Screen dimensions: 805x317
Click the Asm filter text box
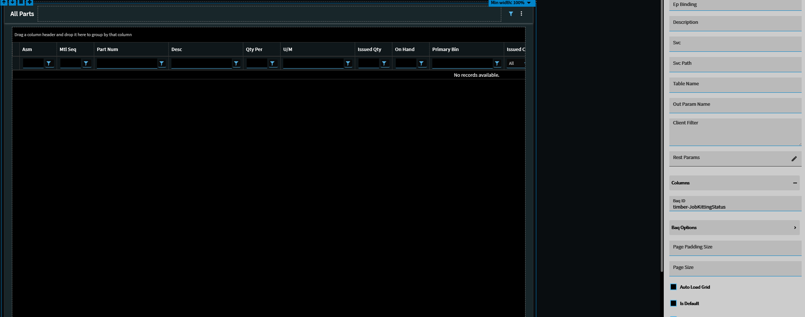(x=33, y=63)
